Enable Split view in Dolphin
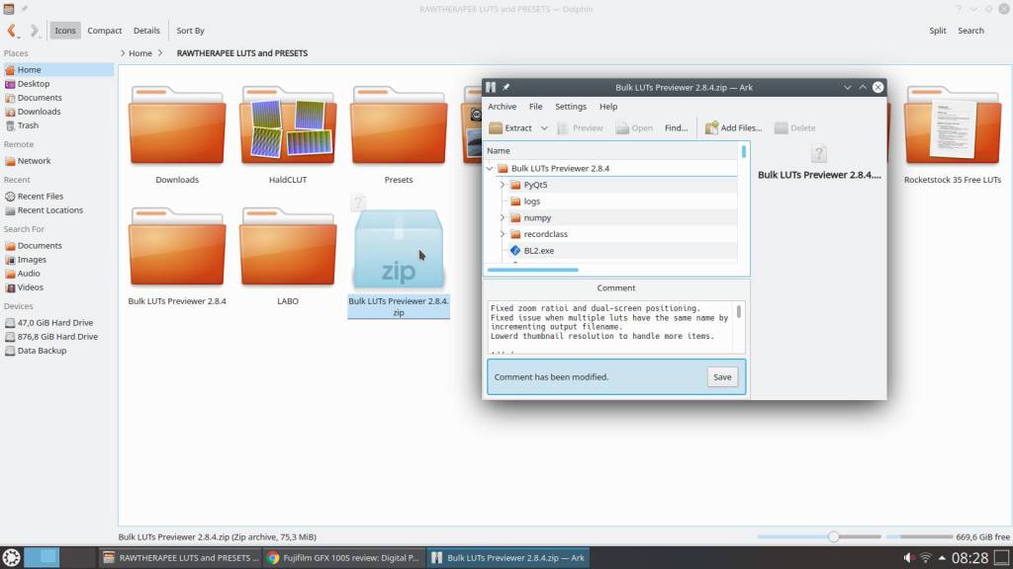The width and height of the screenshot is (1013, 569). (938, 31)
